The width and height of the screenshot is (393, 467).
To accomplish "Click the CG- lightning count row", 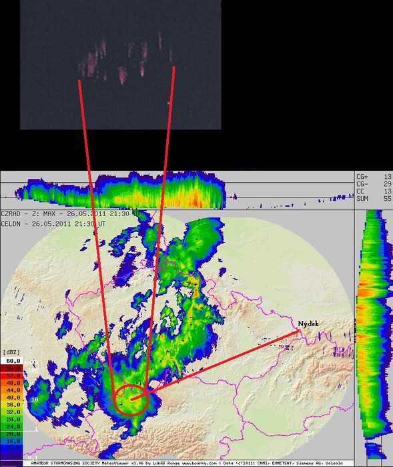I will click(374, 184).
